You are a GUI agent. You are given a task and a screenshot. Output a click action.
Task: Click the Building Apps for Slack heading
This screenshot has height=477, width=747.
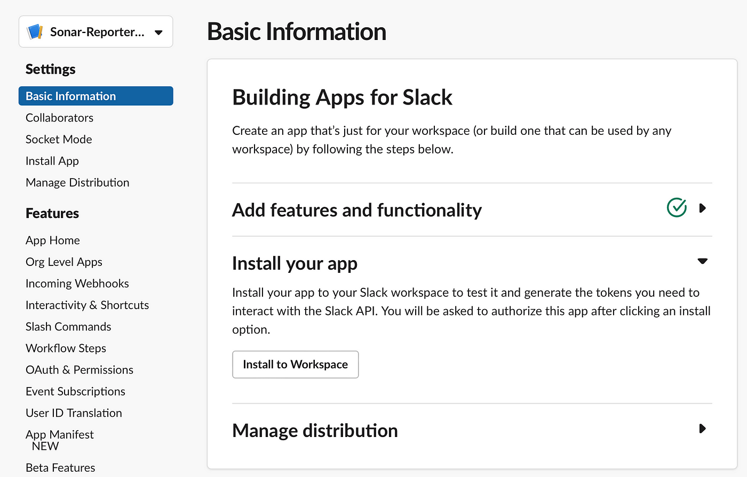click(x=342, y=98)
